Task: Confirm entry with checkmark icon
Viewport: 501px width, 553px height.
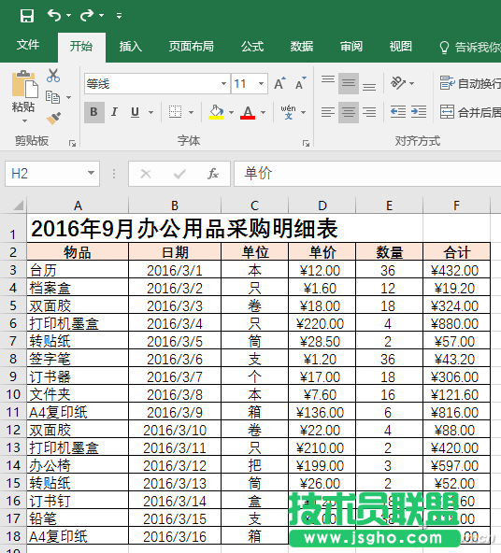Action: pyautogui.click(x=179, y=174)
